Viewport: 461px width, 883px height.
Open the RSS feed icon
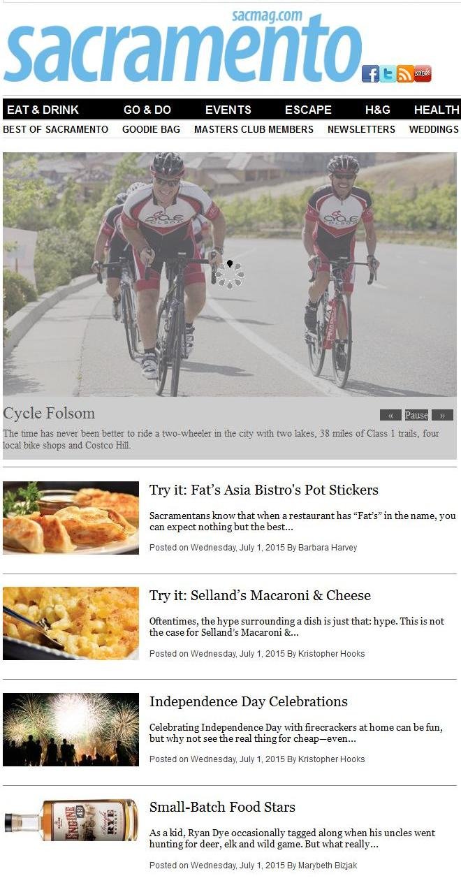[x=405, y=73]
